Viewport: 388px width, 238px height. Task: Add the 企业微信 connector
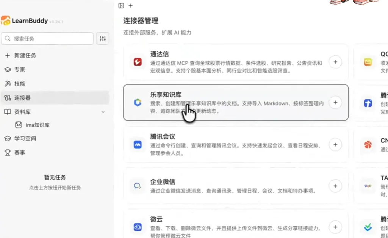click(335, 186)
